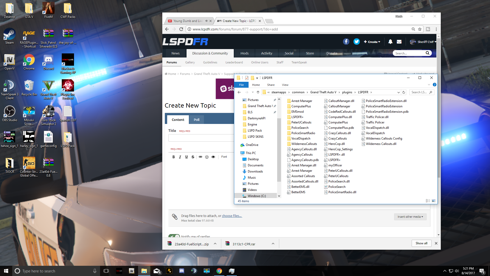Click the Show all downloads button
Screen dimensions: 490x276
[x=421, y=243]
